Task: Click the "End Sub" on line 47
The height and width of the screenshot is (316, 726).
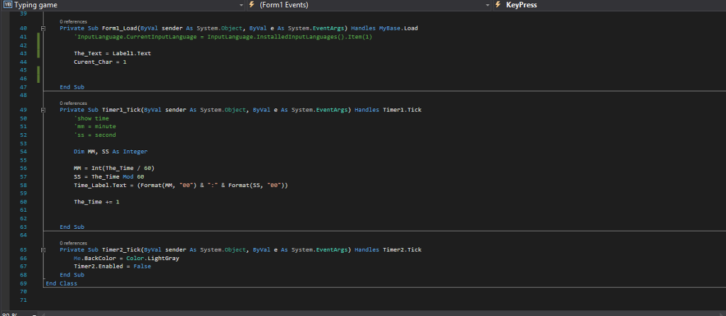Action: point(72,87)
